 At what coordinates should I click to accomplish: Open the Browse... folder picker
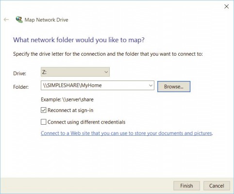pyautogui.click(x=174, y=86)
